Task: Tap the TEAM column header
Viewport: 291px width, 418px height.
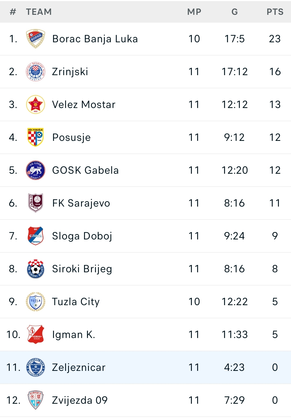Action: point(39,12)
